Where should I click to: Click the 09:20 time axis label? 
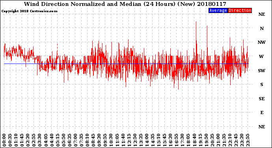(99, 140)
